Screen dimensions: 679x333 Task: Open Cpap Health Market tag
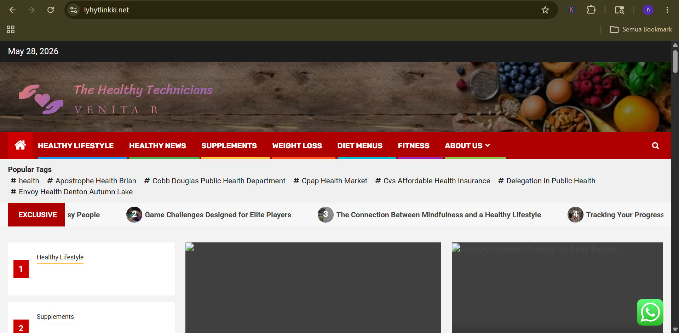pyautogui.click(x=330, y=181)
